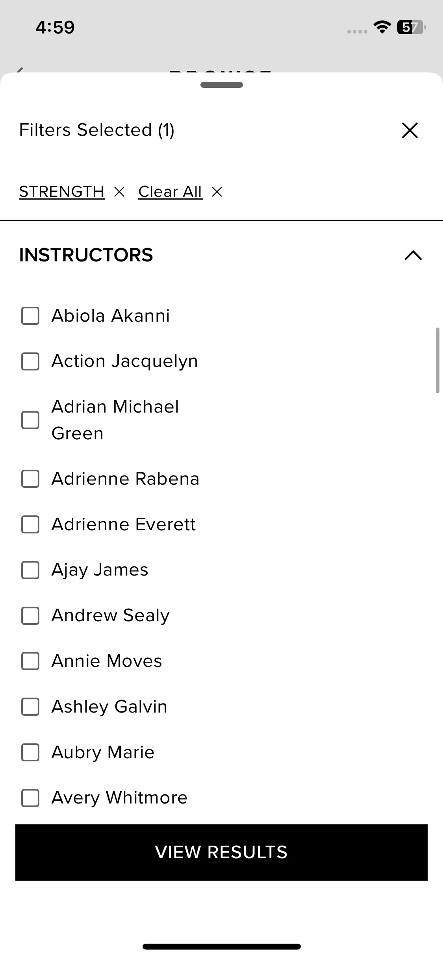Tap the Clear All link
This screenshot has width=443, height=959.
point(170,192)
